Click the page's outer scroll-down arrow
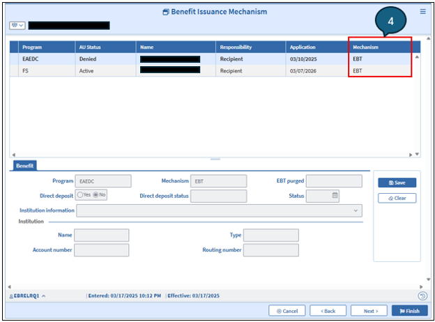The image size is (435, 322). [x=428, y=279]
